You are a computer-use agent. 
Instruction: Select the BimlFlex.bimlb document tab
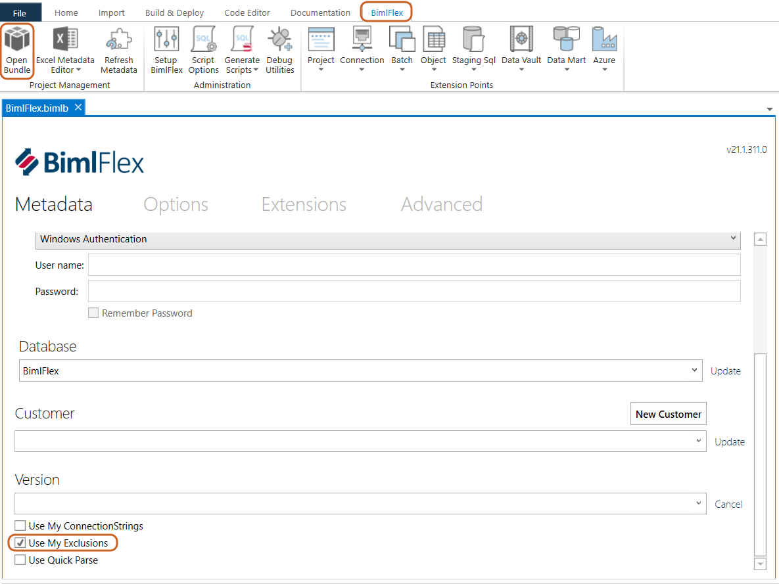pyautogui.click(x=37, y=108)
